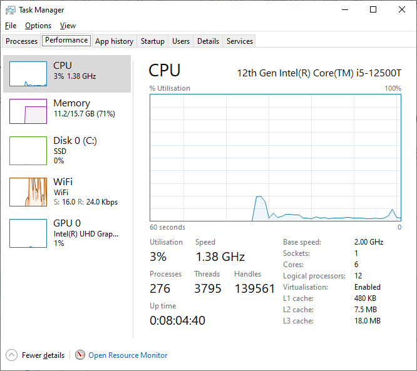This screenshot has height=371, width=417.
Task: Switch to the Processes tab
Action: click(22, 41)
